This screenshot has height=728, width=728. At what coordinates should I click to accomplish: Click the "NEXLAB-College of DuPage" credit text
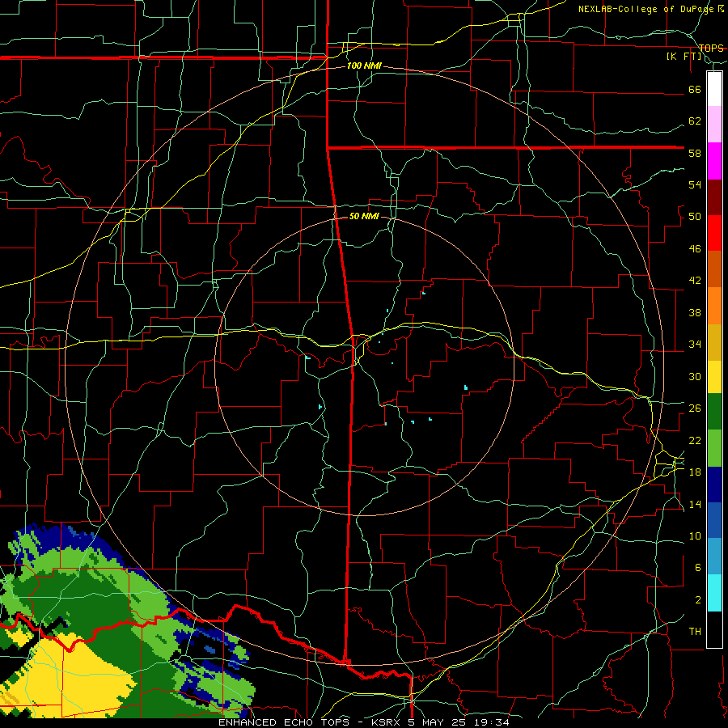click(x=645, y=9)
